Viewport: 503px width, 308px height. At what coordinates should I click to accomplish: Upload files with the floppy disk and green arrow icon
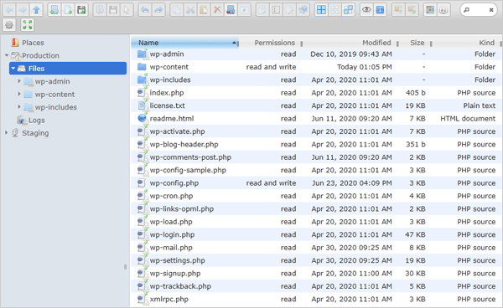(82, 10)
